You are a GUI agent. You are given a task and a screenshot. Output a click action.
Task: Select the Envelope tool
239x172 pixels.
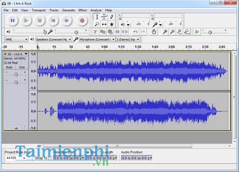click(x=104, y=17)
